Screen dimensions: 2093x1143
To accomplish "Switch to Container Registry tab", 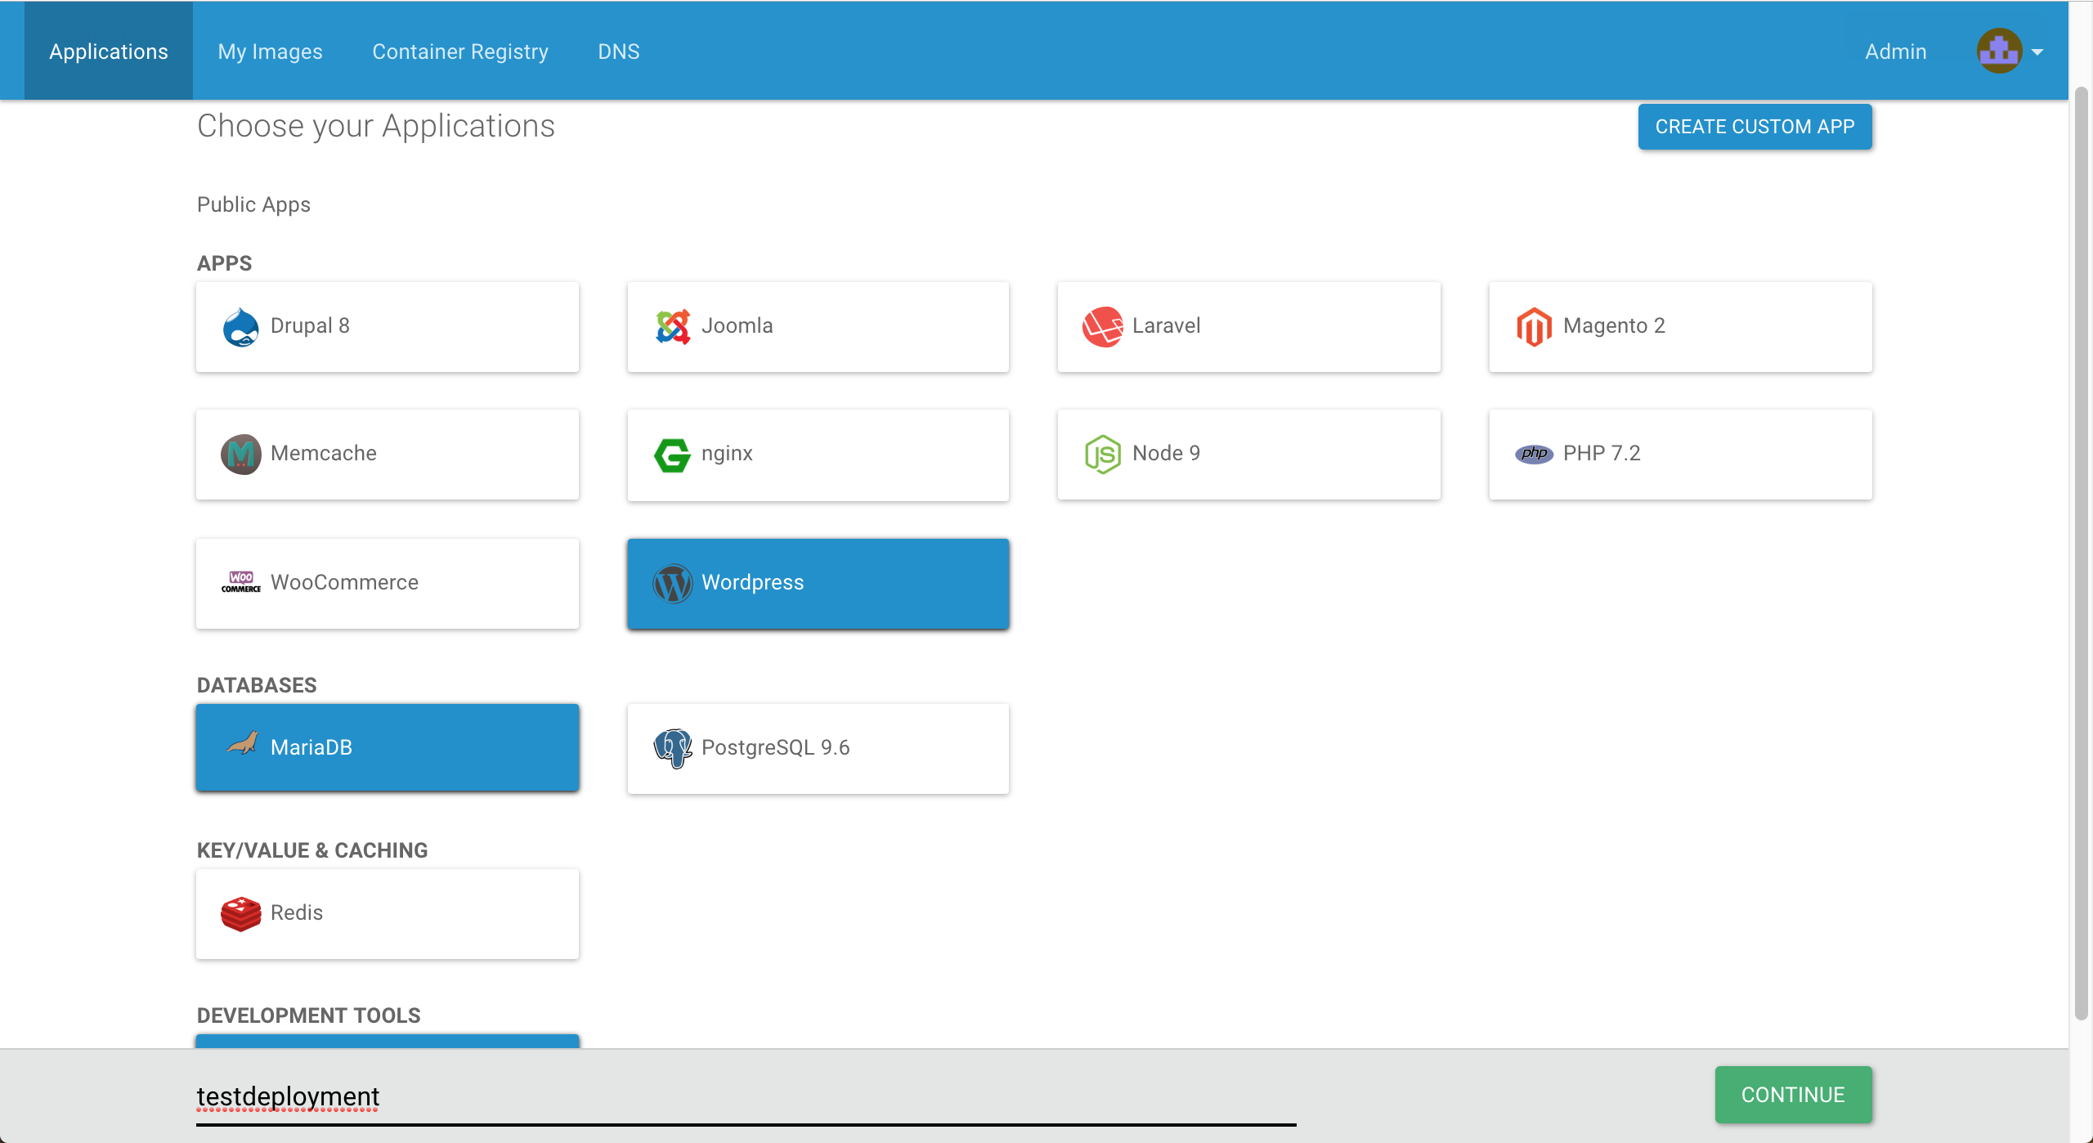I will click(460, 51).
